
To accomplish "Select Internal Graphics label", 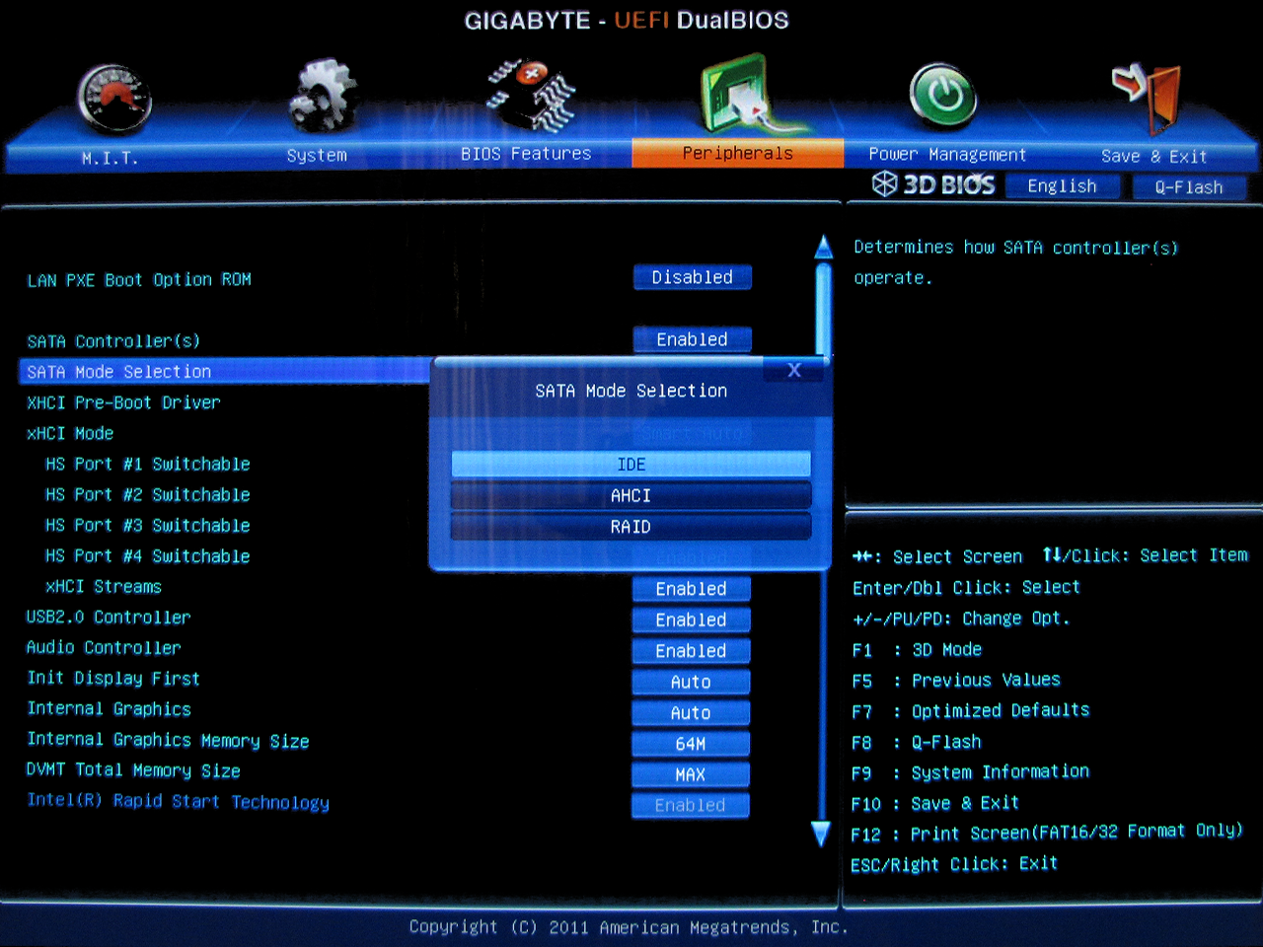I will coord(110,708).
